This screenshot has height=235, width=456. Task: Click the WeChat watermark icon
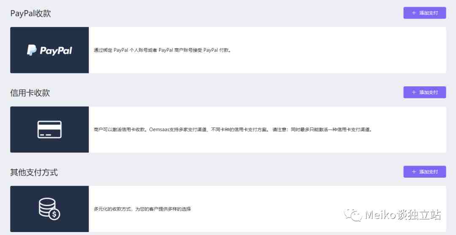pyautogui.click(x=353, y=215)
